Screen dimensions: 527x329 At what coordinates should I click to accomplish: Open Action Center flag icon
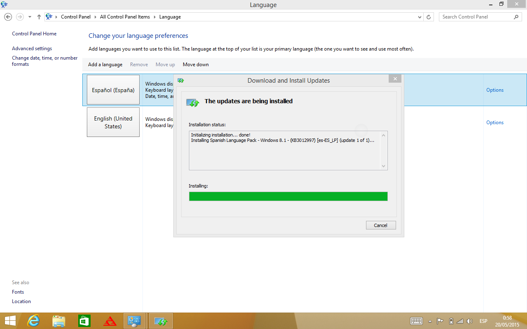pyautogui.click(x=440, y=321)
